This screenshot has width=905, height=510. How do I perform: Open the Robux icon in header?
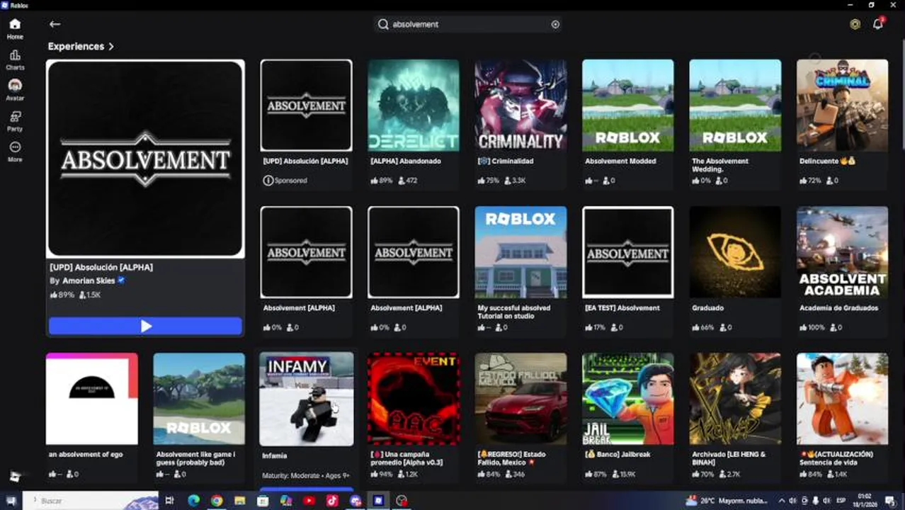[855, 24]
